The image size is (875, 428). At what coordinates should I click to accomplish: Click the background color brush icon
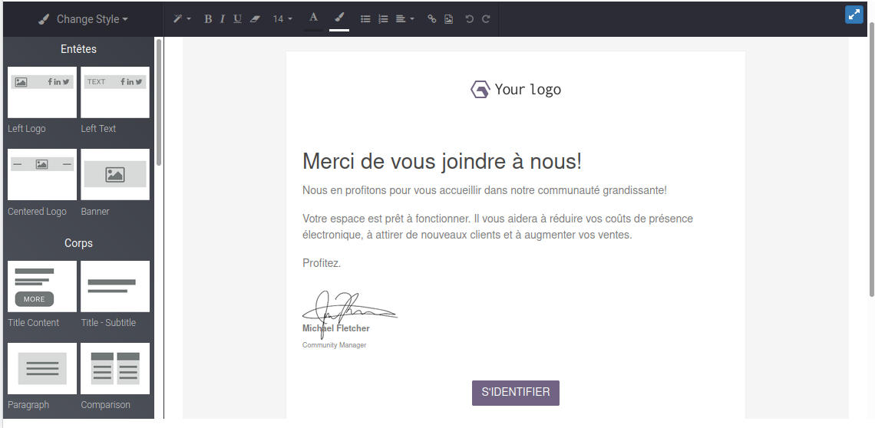pyautogui.click(x=339, y=18)
